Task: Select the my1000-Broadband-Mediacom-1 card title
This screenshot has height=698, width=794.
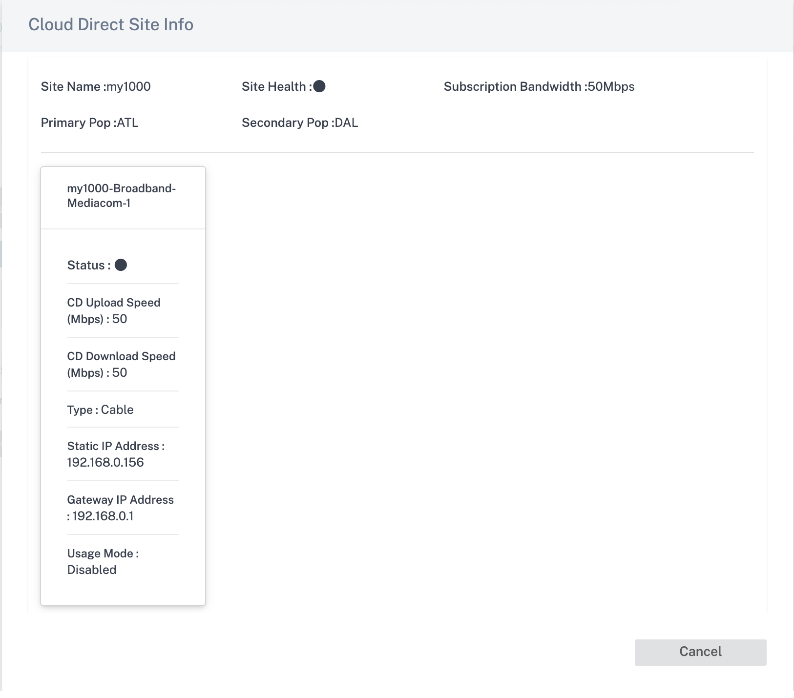Action: click(x=122, y=196)
